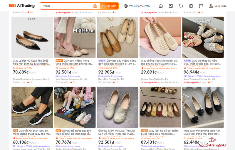Go to home via house icon
Viewport: 235px width, 150px height.
[x=161, y=6]
